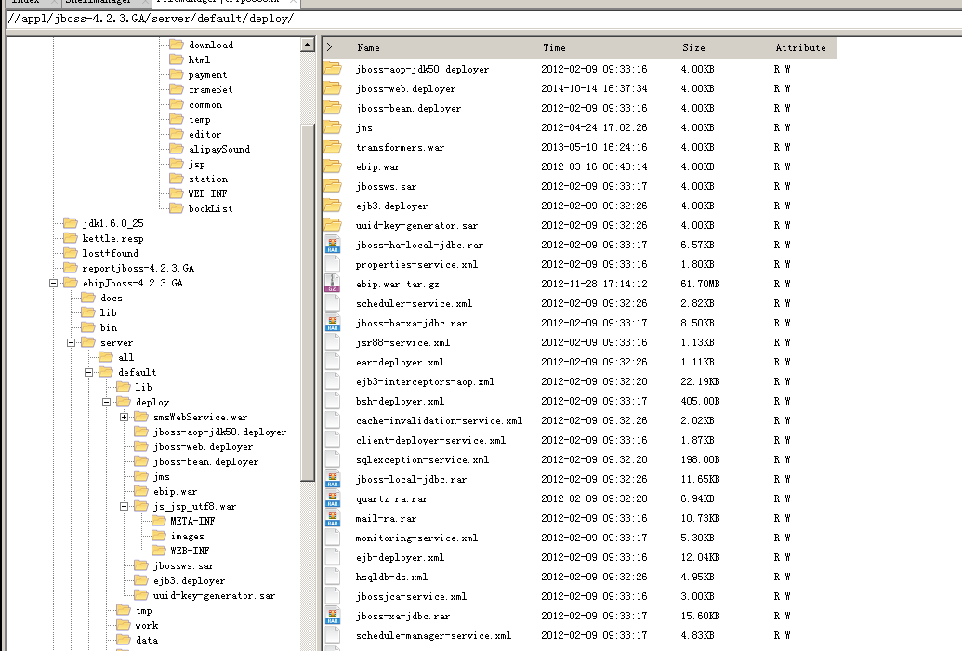Viewport: 962px width, 651px height.
Task: Click the path address input field
Action: (x=484, y=19)
